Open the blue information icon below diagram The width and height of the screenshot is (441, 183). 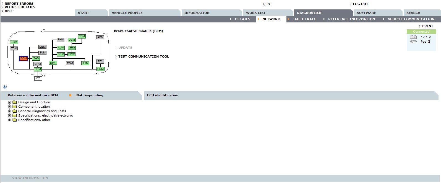[5, 87]
